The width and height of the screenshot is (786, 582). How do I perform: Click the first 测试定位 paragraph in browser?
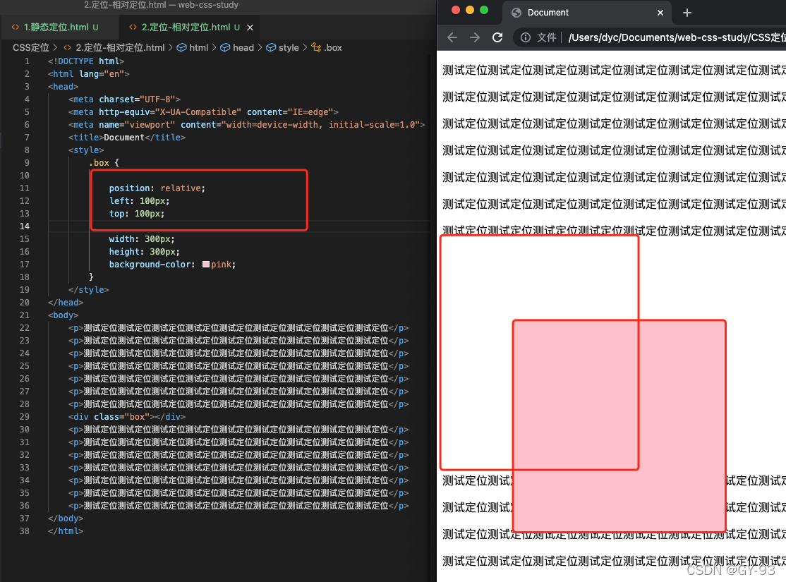pos(614,70)
